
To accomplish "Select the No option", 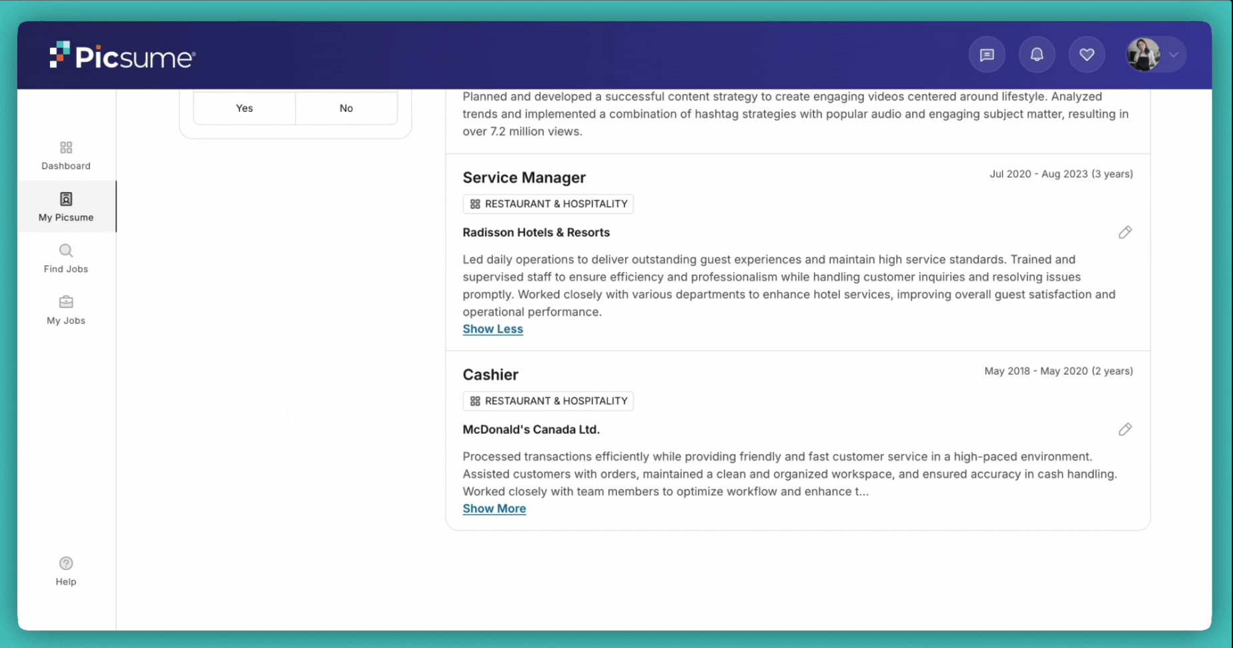I will [346, 108].
